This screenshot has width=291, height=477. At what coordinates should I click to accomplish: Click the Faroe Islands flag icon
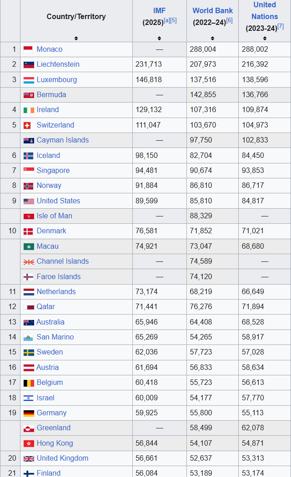(28, 277)
